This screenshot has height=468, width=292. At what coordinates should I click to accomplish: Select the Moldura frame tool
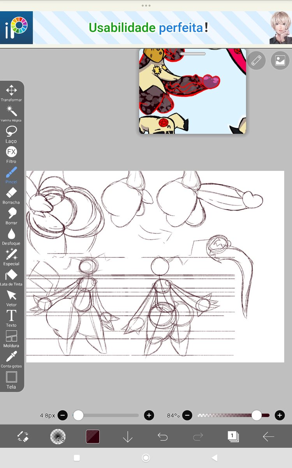(11, 339)
